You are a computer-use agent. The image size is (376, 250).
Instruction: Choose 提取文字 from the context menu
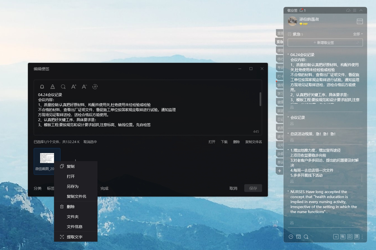(74, 237)
